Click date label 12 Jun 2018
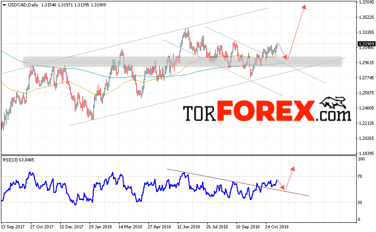Image resolution: width=376 pixels, height=232 pixels. point(189,226)
